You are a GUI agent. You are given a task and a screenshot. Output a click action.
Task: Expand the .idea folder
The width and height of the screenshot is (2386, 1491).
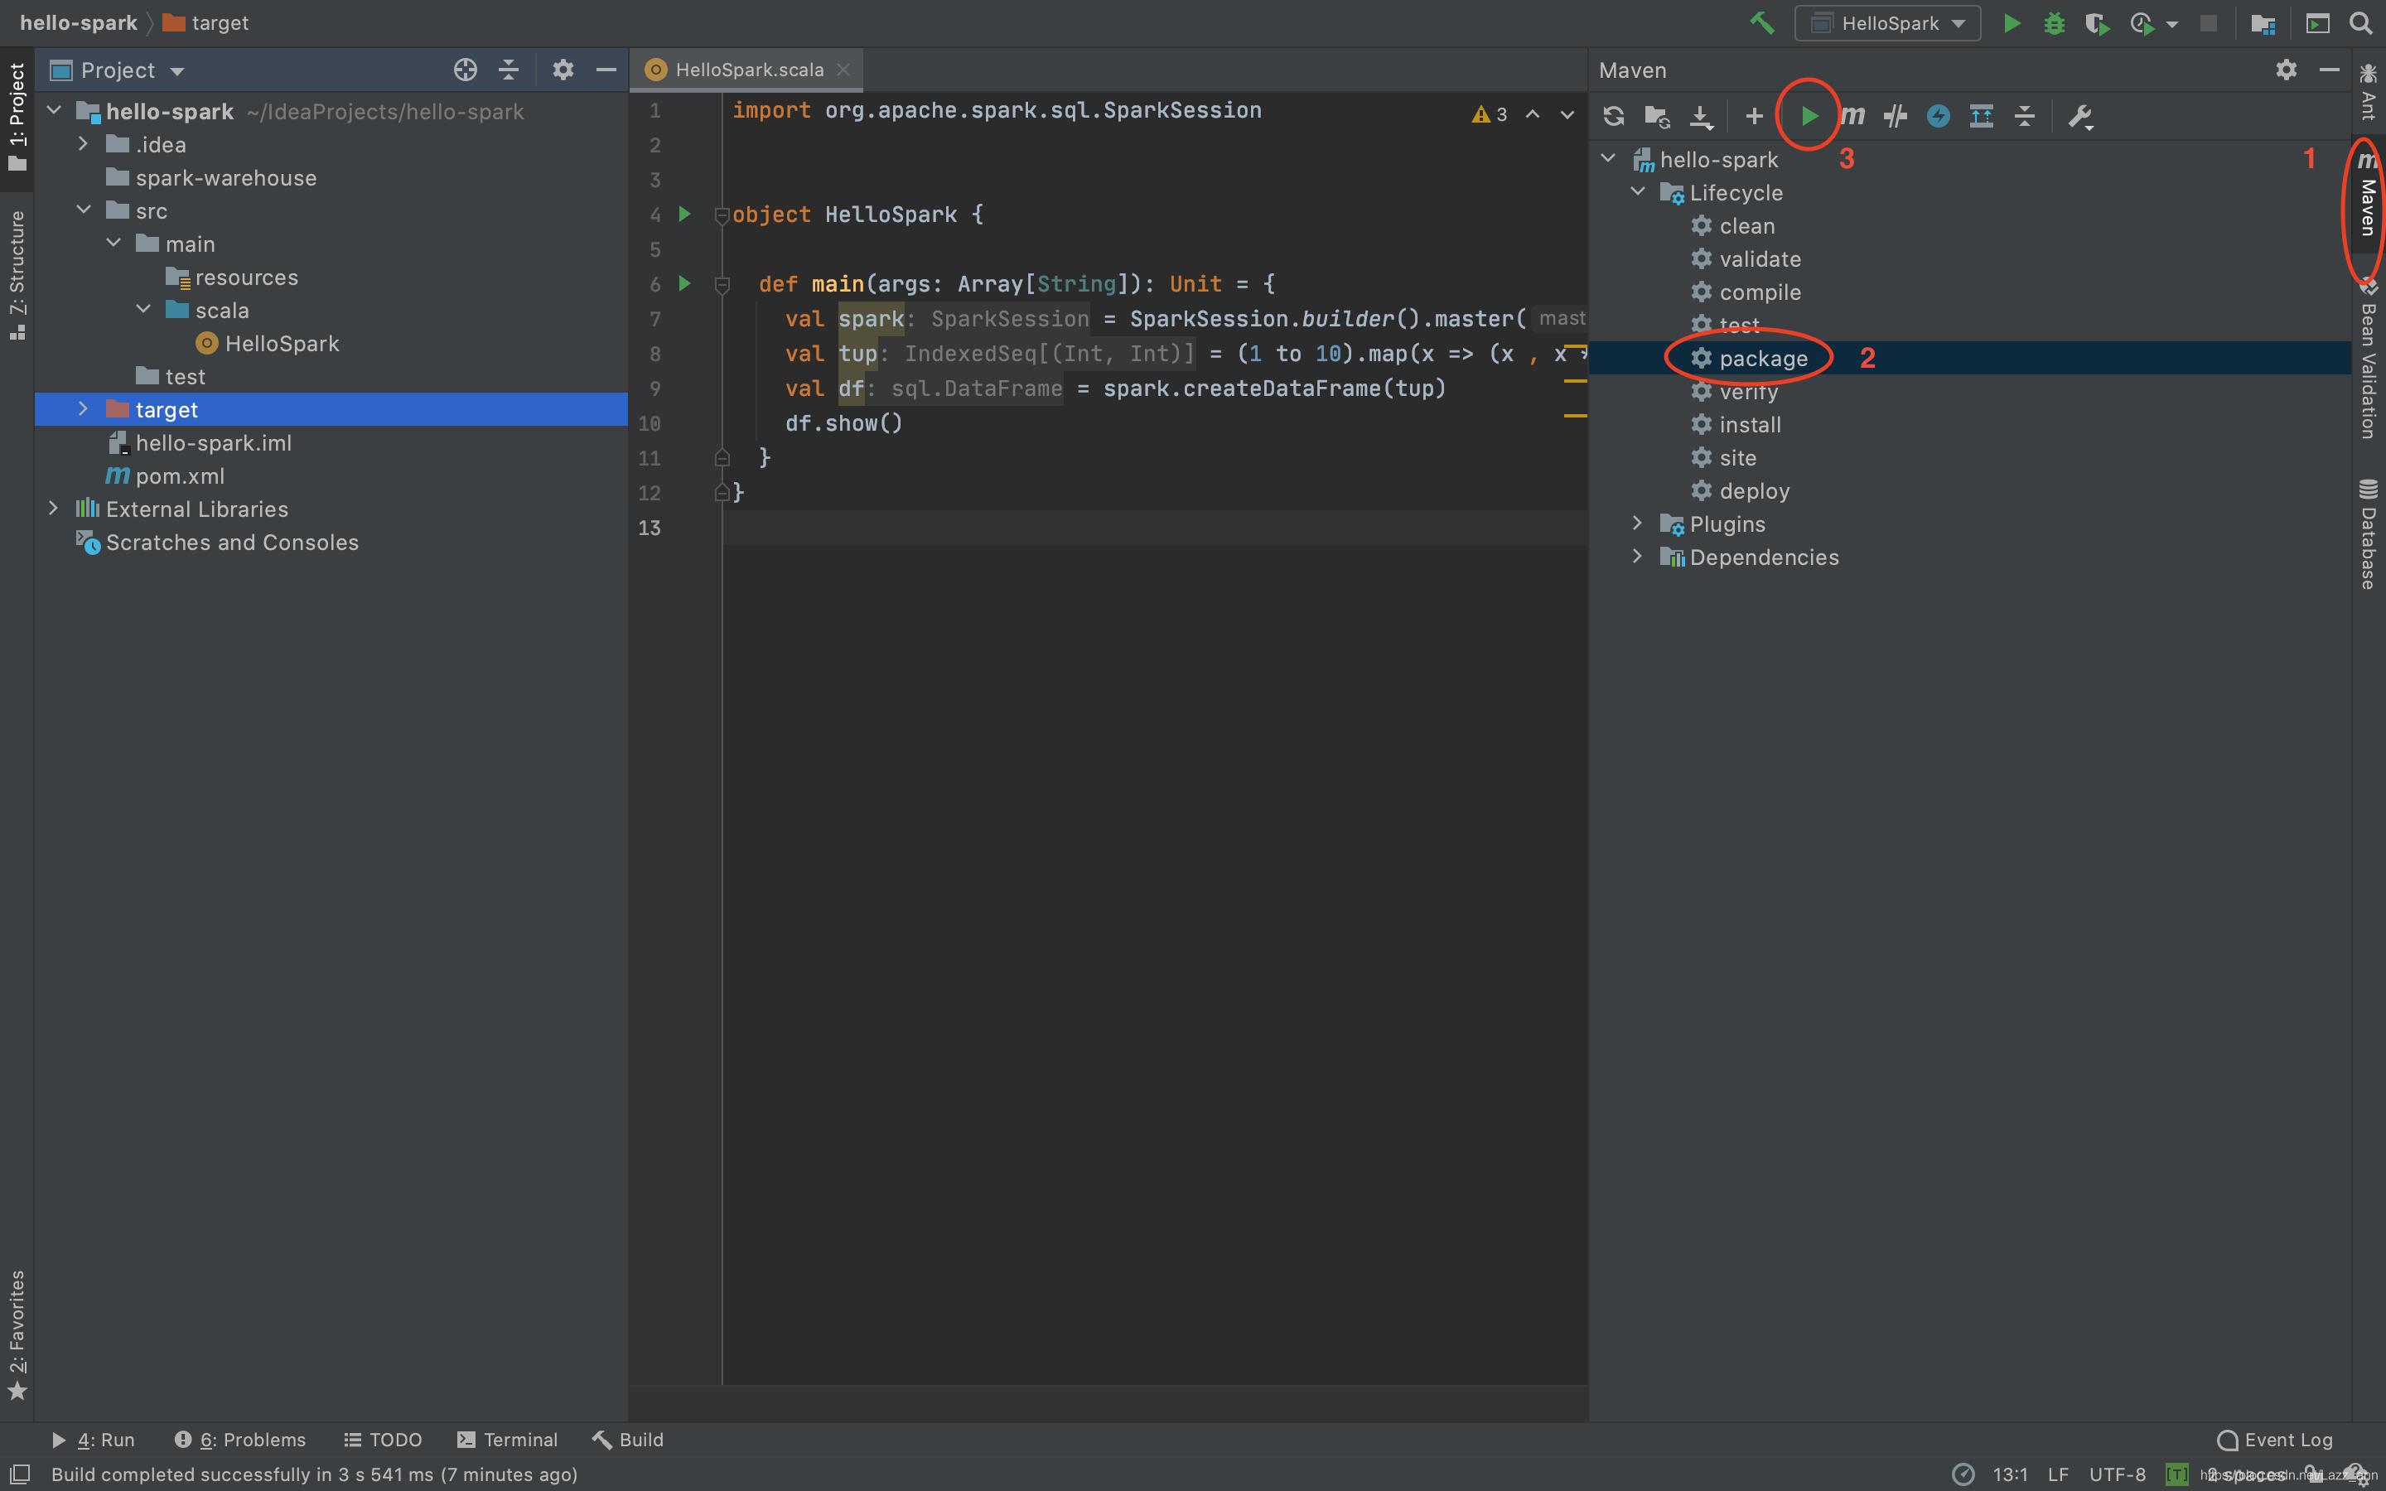pos(84,144)
